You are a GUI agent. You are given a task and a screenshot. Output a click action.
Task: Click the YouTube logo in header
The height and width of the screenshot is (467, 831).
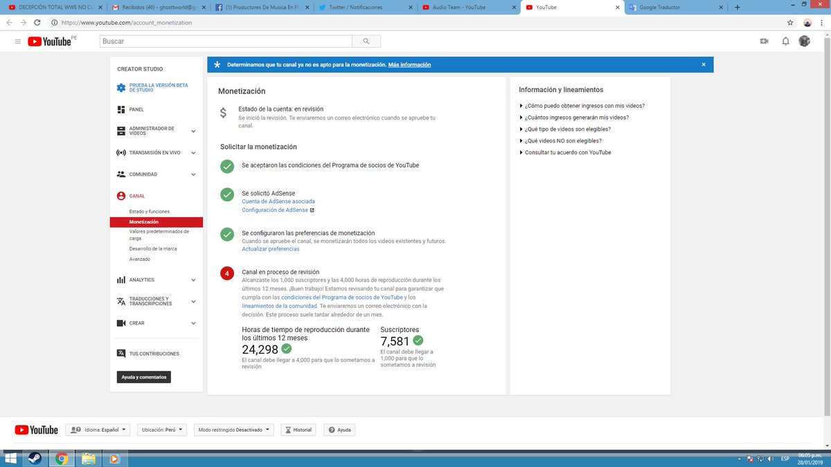(50, 42)
